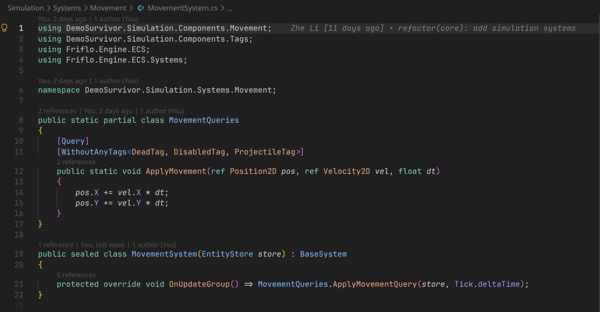Open the Systems breadcrumb segment
Viewport: 600px width, 312px height.
click(x=67, y=8)
